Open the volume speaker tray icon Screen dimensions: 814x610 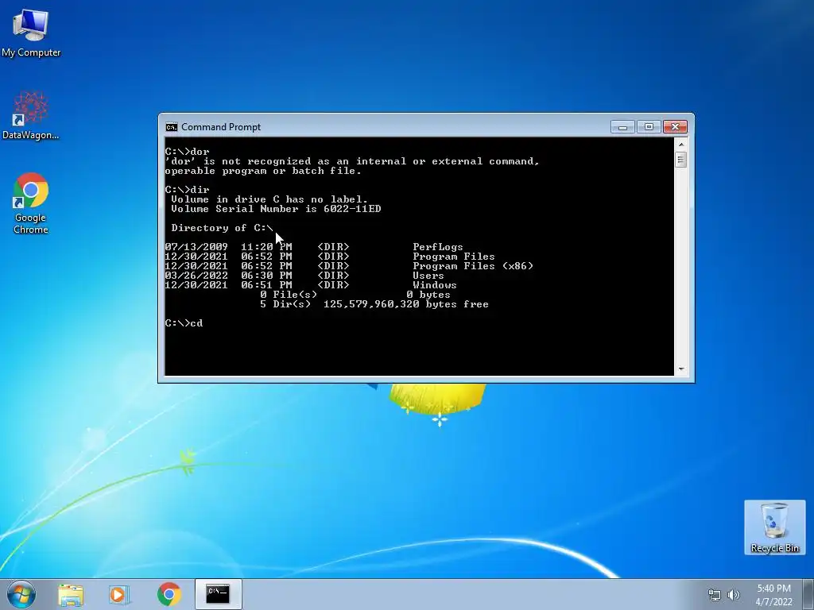click(733, 595)
